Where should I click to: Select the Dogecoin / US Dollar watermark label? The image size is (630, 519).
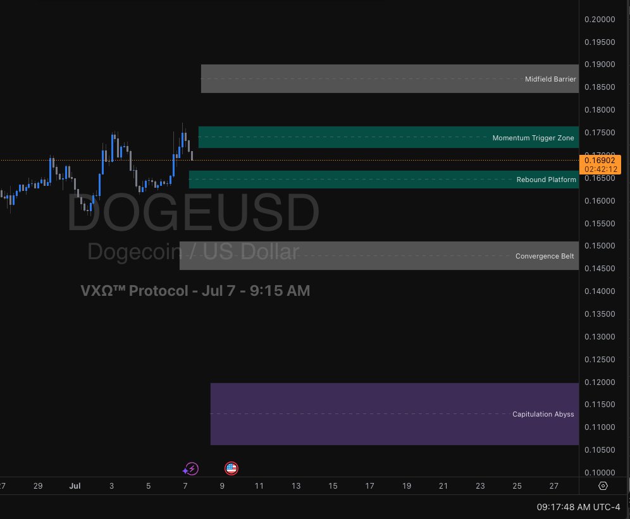(193, 252)
